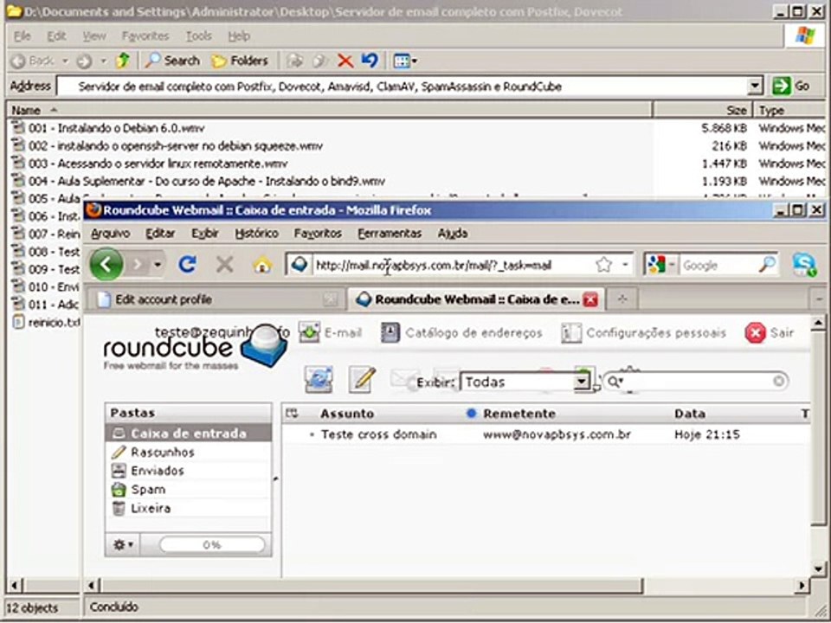Click the Google search box
This screenshot has width=831, height=623.
719,265
